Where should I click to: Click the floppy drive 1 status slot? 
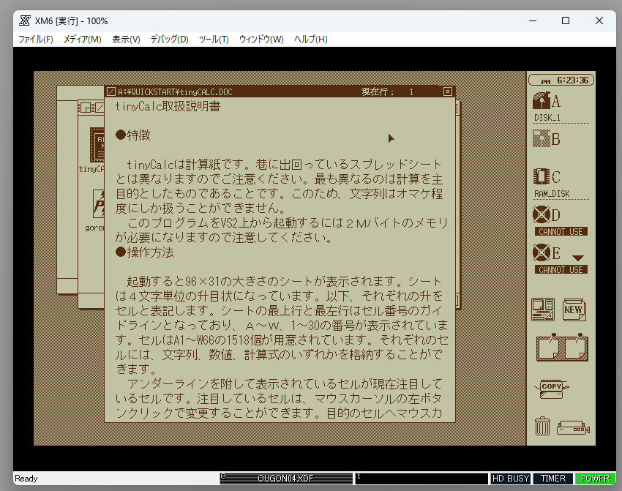click(421, 479)
